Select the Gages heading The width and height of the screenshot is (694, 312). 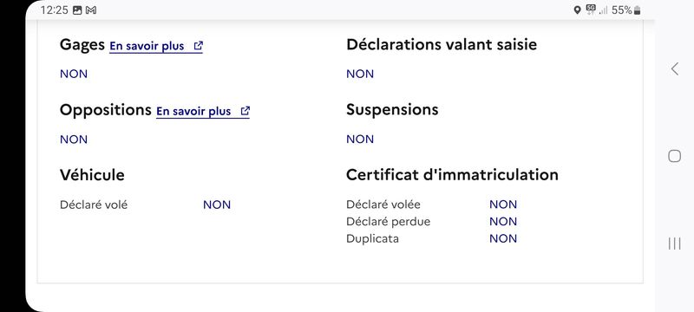click(82, 45)
